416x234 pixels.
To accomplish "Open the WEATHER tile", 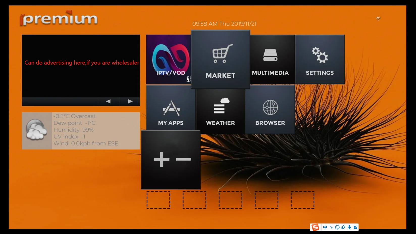I will point(220,111).
